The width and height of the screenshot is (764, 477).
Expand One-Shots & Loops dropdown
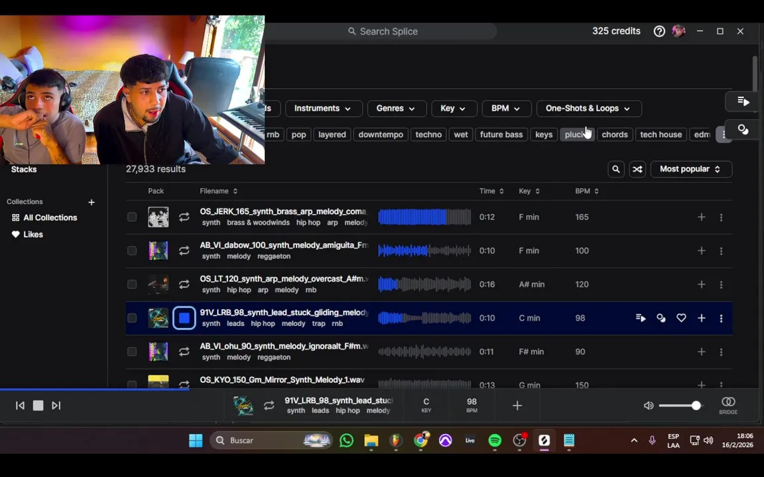click(x=589, y=109)
